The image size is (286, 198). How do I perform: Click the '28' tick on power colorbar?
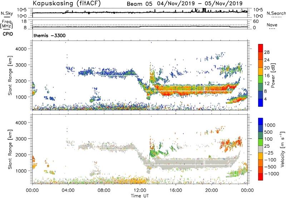point(267,52)
